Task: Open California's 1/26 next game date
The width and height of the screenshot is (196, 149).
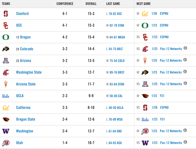Action: [154, 107]
